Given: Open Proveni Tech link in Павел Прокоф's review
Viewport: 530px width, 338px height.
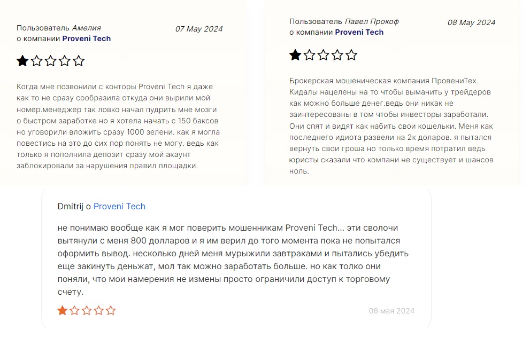Looking at the screenshot, I should click(359, 32).
